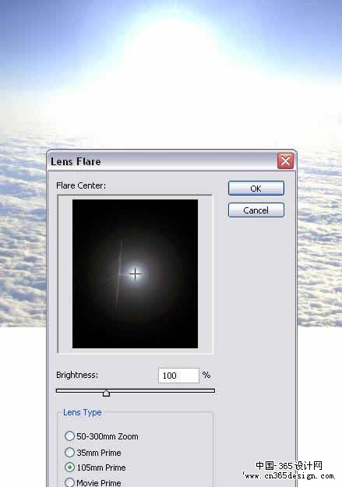Click the bright sun in background image

(x=171, y=44)
